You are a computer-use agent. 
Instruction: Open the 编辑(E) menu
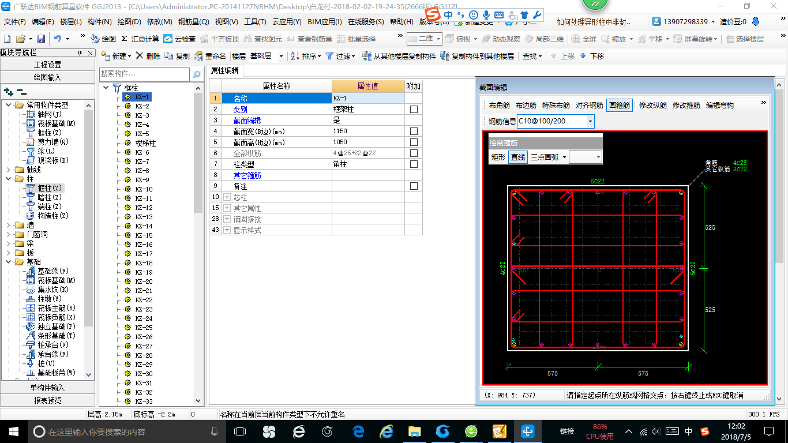[43, 22]
